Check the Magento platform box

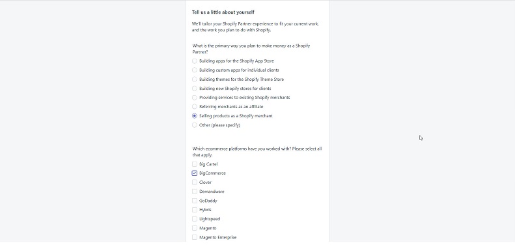click(195, 228)
